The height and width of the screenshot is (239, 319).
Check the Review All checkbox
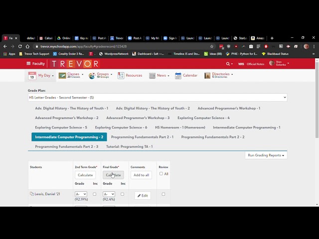[x=161, y=174]
